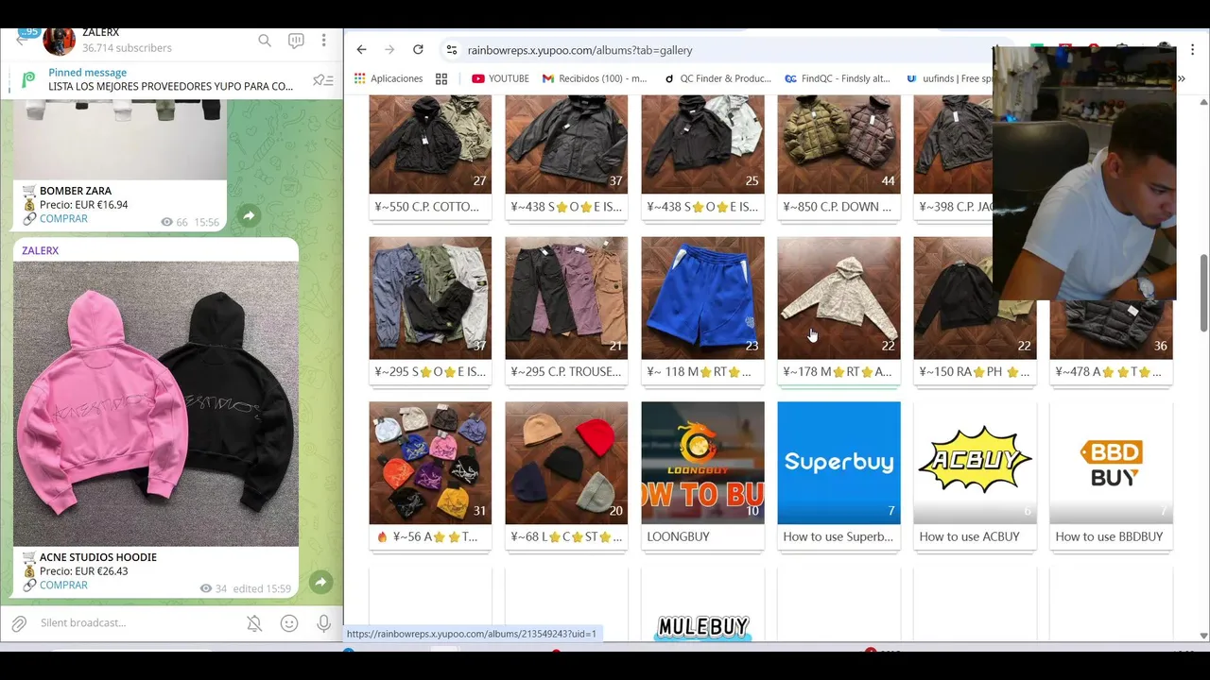
Task: Go forward in the browser
Action: click(x=389, y=50)
